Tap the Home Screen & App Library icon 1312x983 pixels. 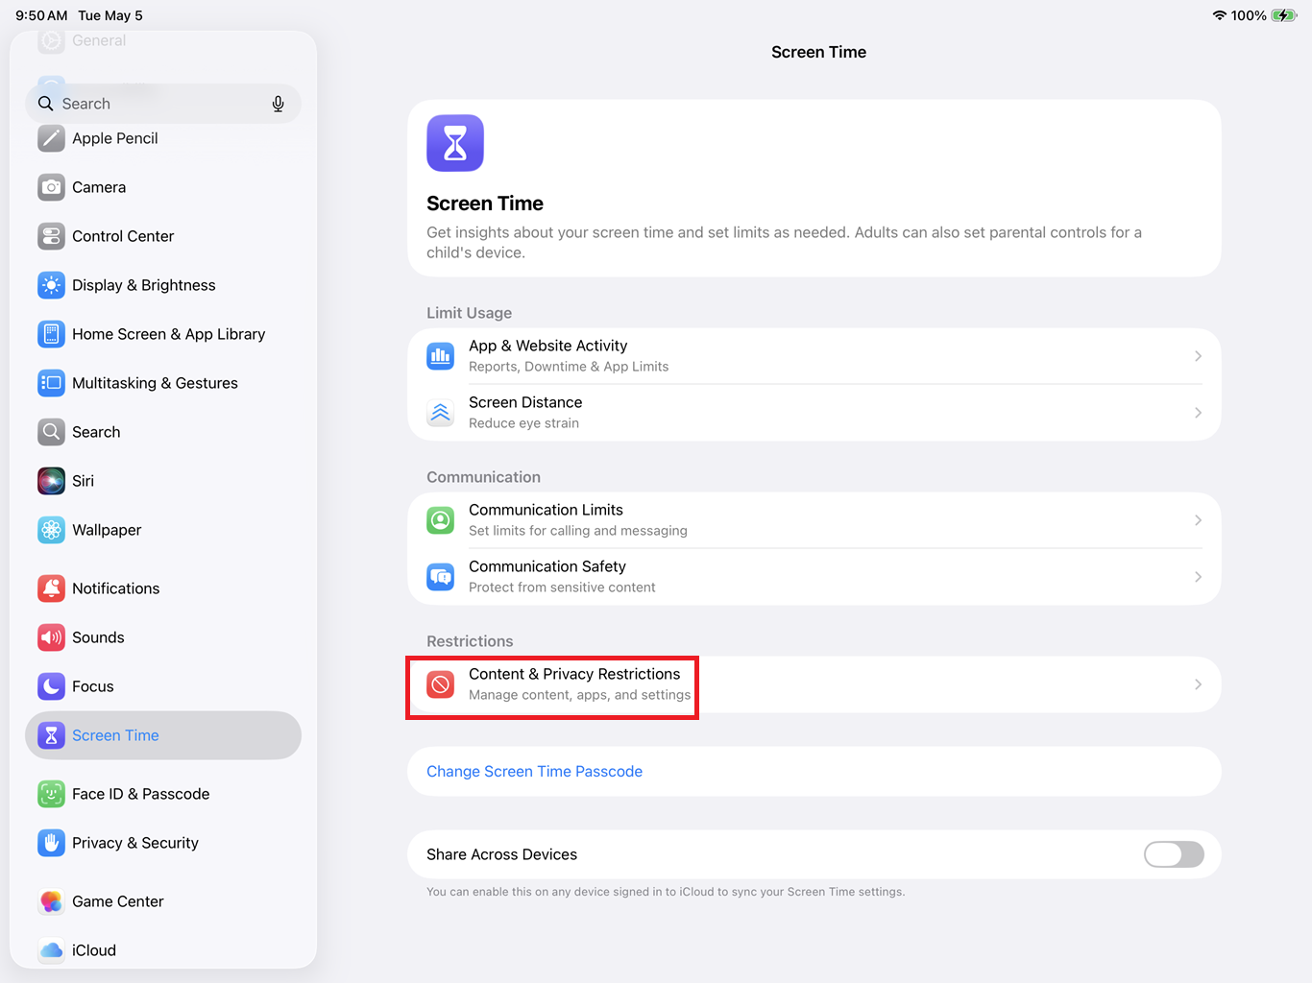point(51,334)
